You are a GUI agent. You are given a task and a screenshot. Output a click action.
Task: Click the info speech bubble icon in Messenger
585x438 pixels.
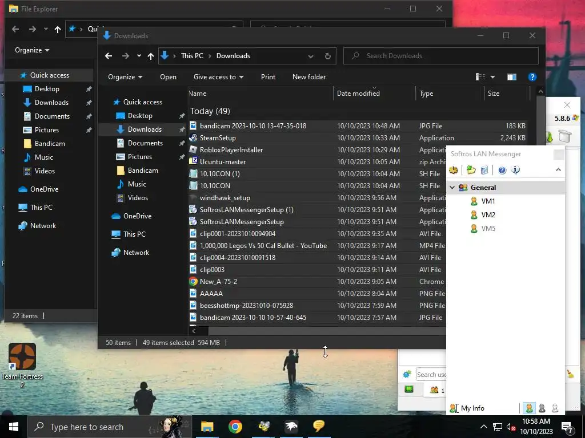coord(515,170)
